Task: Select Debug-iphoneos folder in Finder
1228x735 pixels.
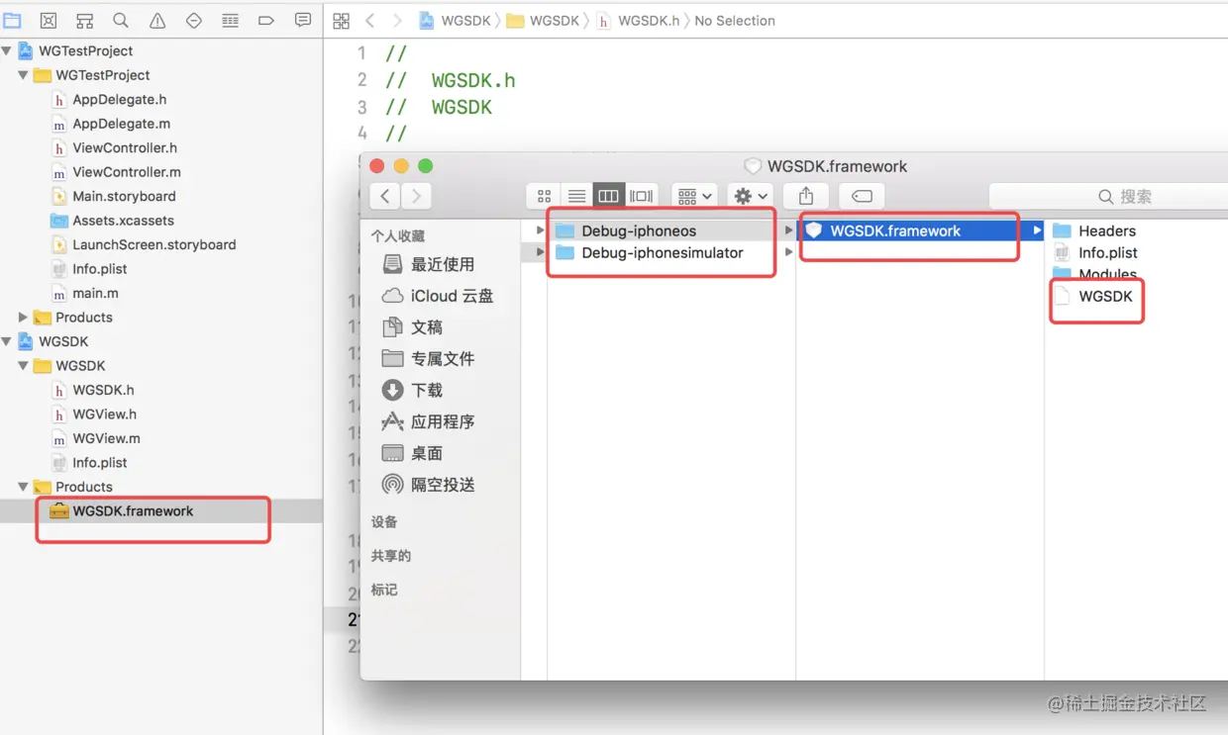Action: [x=639, y=230]
